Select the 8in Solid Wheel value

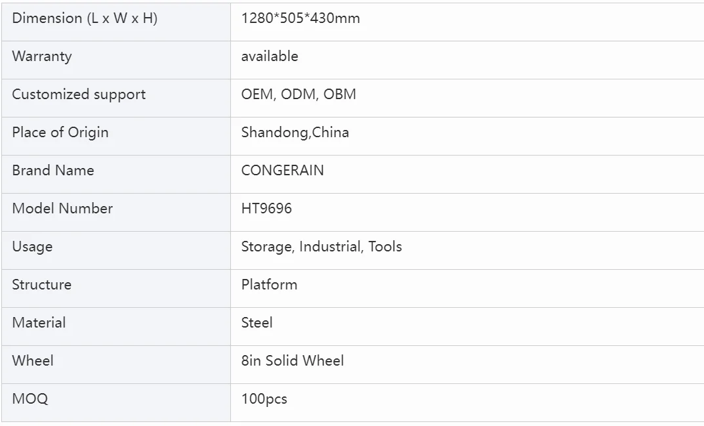pyautogui.click(x=292, y=361)
